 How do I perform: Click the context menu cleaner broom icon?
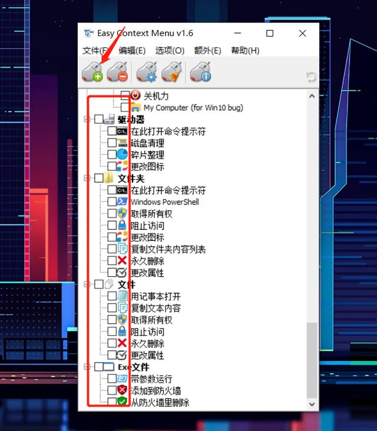(x=171, y=72)
